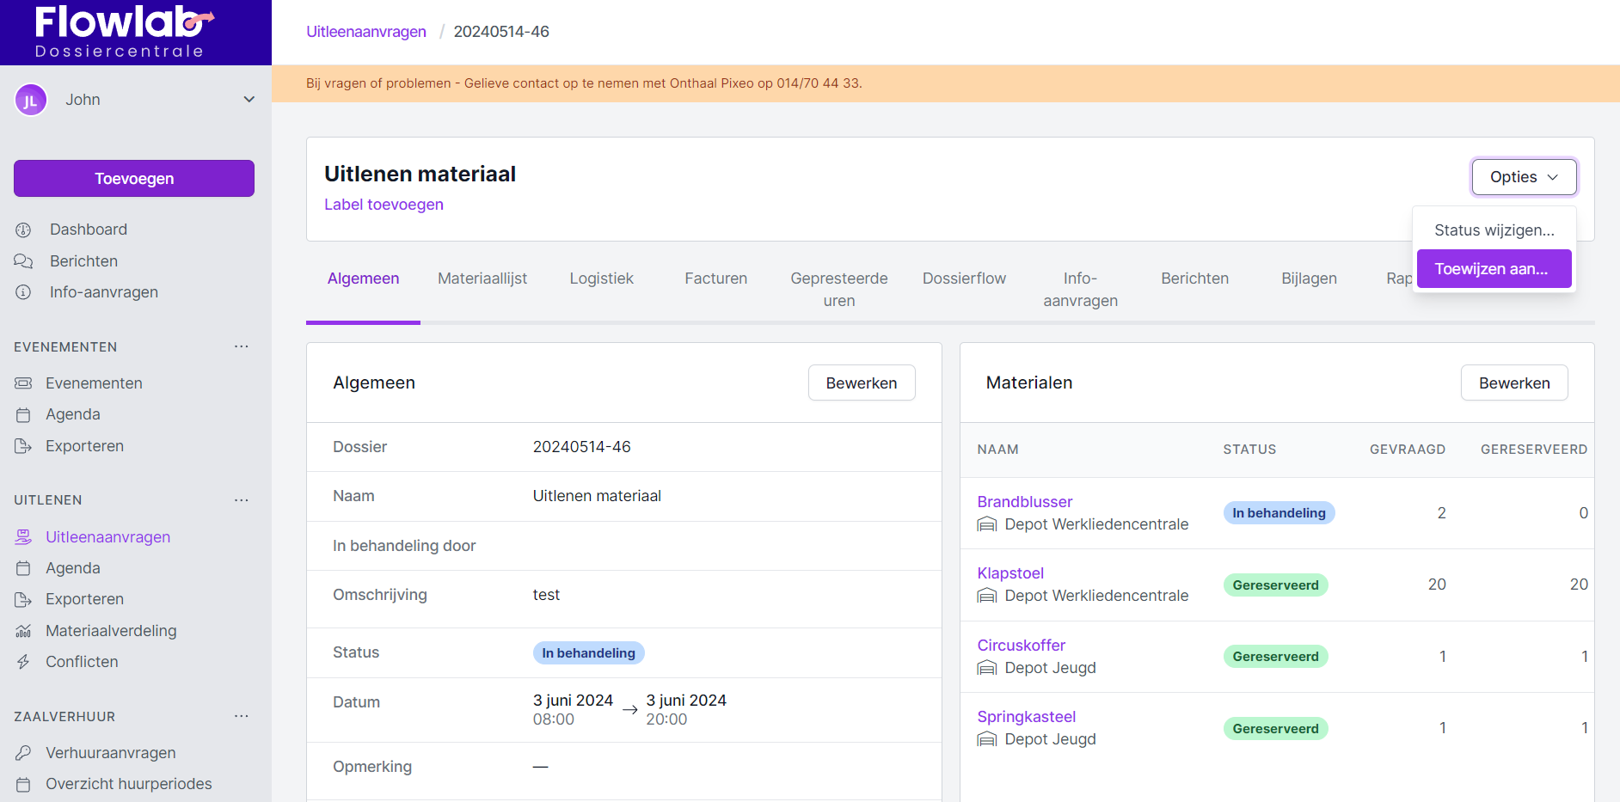Image resolution: width=1620 pixels, height=802 pixels.
Task: Switch to the Materiaallijst tab
Action: pos(482,279)
